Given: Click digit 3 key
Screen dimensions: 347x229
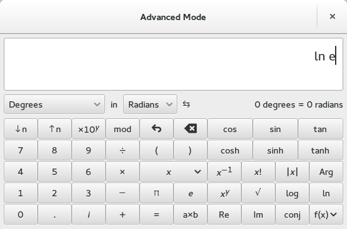Looking at the screenshot, I should tap(89, 193).
